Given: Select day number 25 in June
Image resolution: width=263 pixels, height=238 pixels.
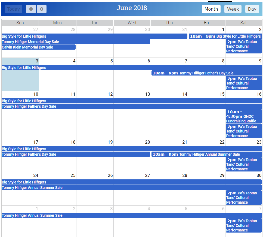Looking at the screenshot, I should pos(73,176).
